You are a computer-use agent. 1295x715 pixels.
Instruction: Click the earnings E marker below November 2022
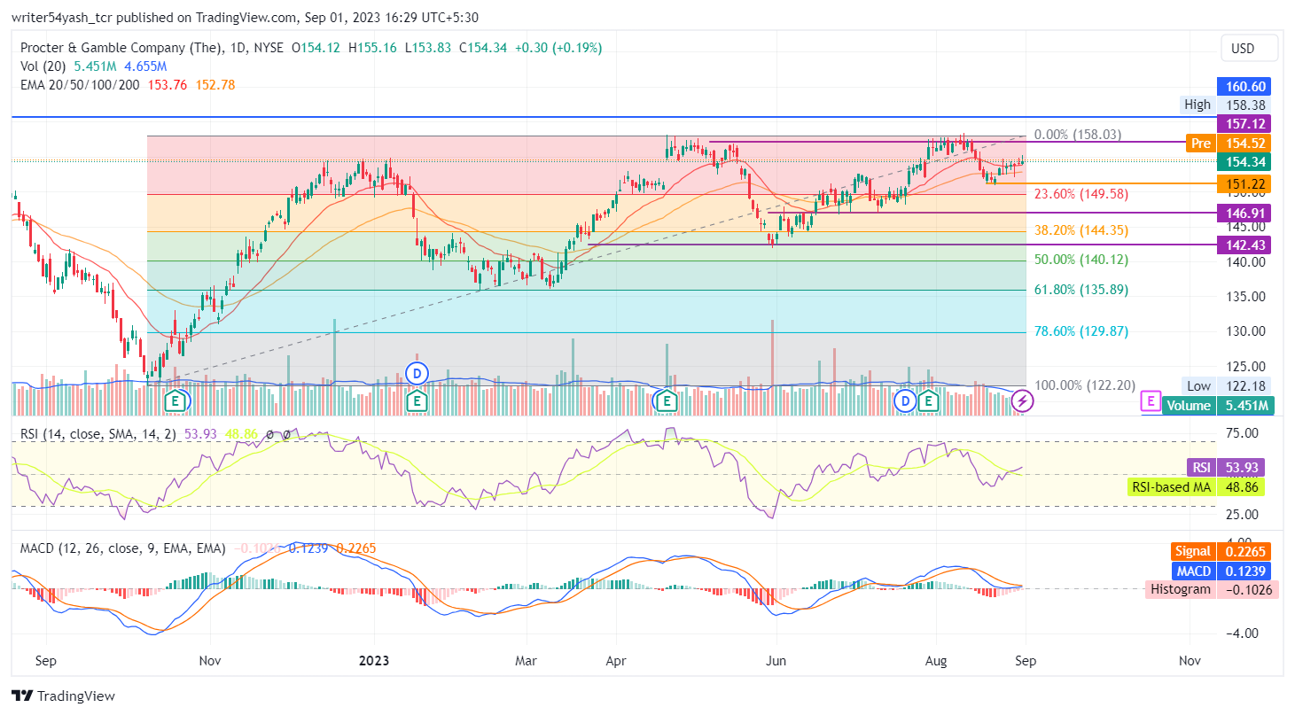(x=176, y=401)
